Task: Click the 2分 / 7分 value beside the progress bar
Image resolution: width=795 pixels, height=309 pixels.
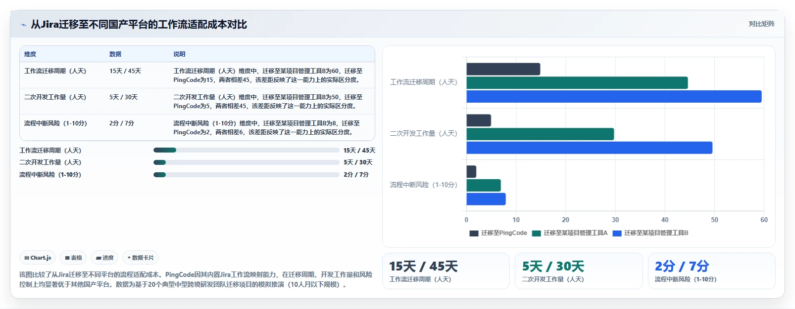Action: tap(356, 175)
